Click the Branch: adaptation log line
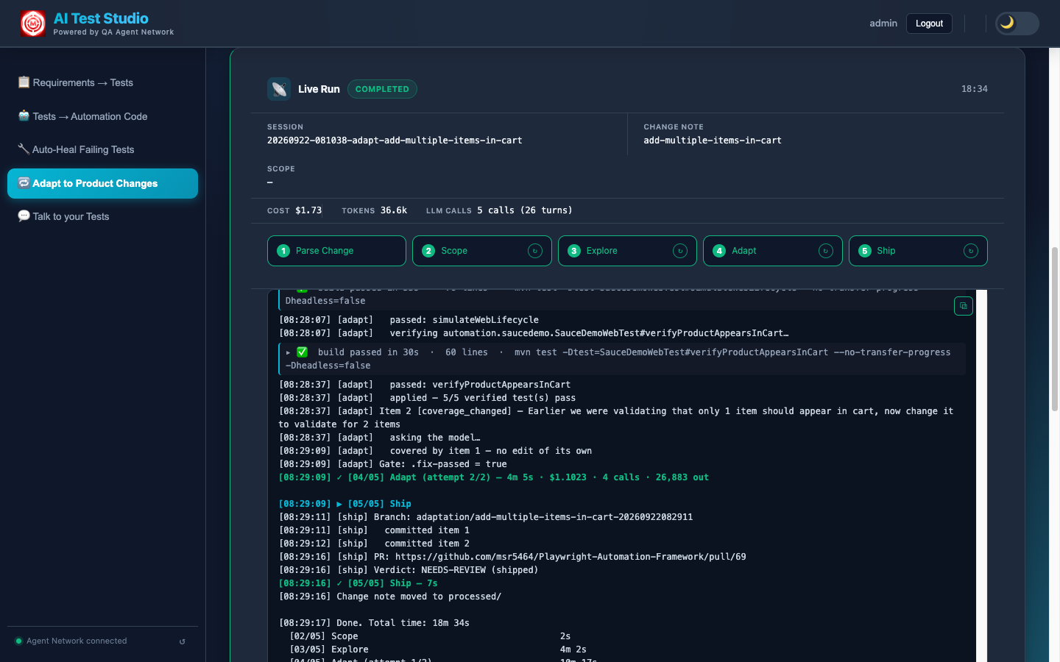 486,517
